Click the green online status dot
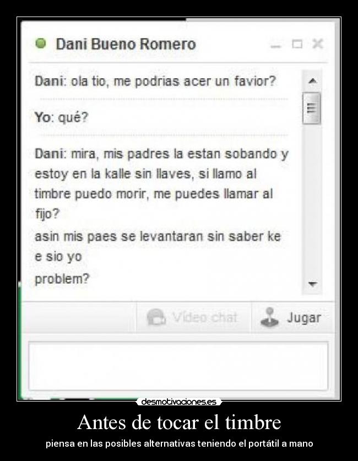The image size is (358, 461). click(x=41, y=44)
